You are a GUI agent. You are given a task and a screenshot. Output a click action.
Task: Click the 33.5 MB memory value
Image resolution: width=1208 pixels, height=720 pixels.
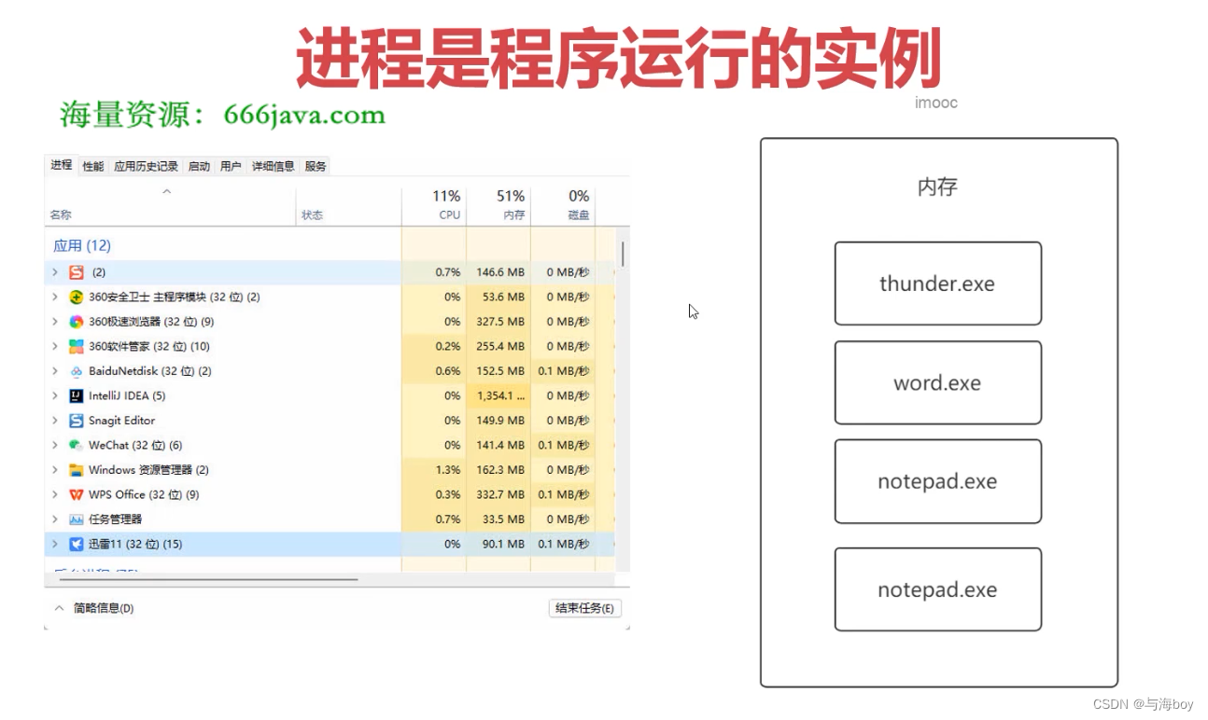pos(504,519)
